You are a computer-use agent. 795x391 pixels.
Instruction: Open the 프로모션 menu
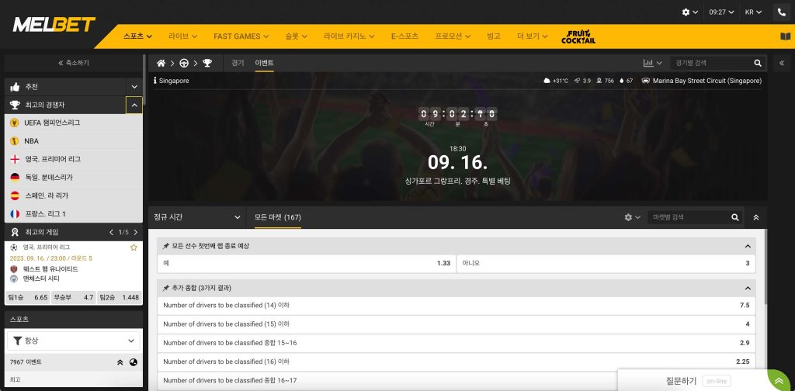pyautogui.click(x=453, y=36)
